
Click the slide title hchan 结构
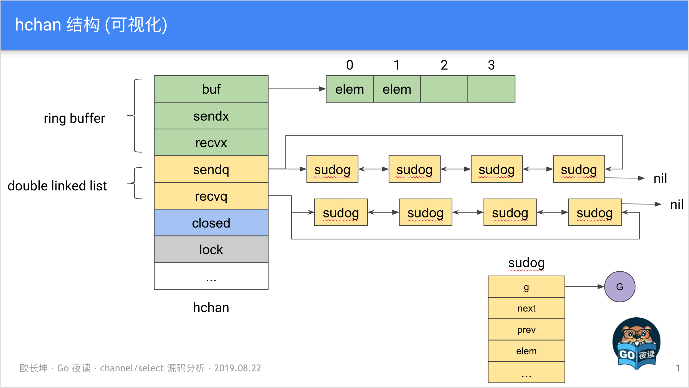point(91,24)
